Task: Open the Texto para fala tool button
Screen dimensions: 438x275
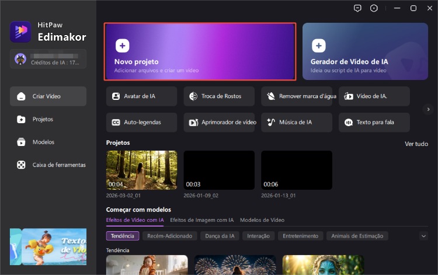Action: pos(374,122)
